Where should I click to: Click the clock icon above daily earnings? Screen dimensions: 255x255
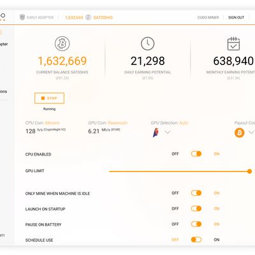(x=147, y=43)
